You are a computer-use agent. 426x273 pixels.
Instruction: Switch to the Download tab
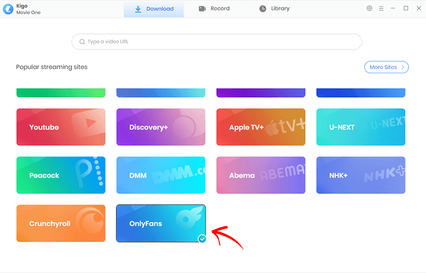point(154,9)
